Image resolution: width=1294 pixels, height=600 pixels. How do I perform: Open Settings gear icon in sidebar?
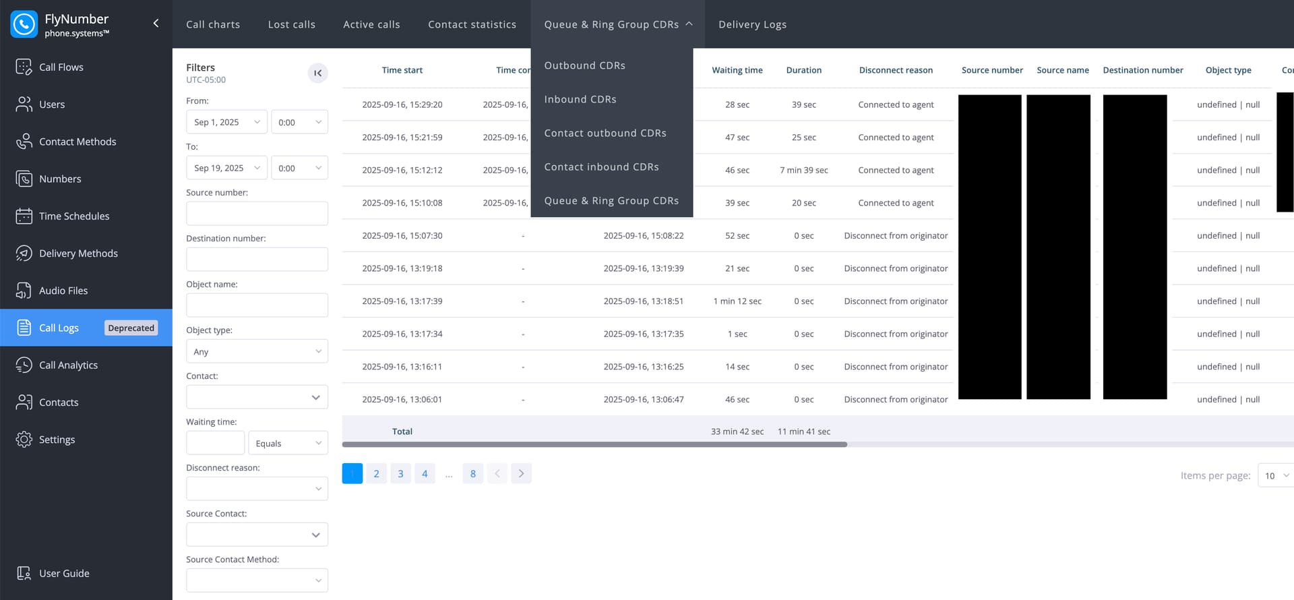click(x=24, y=440)
